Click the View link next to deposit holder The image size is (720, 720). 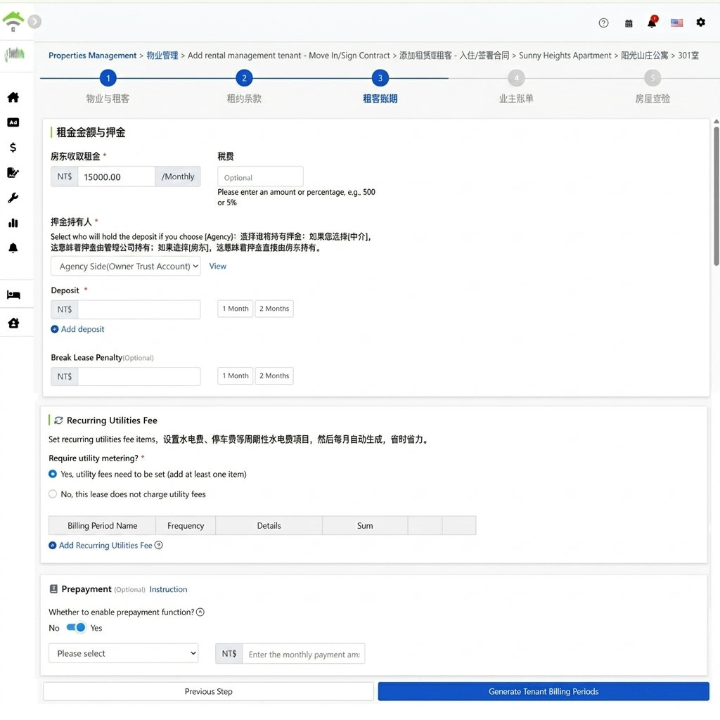tap(218, 266)
